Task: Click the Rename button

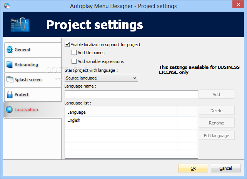Action: click(217, 123)
